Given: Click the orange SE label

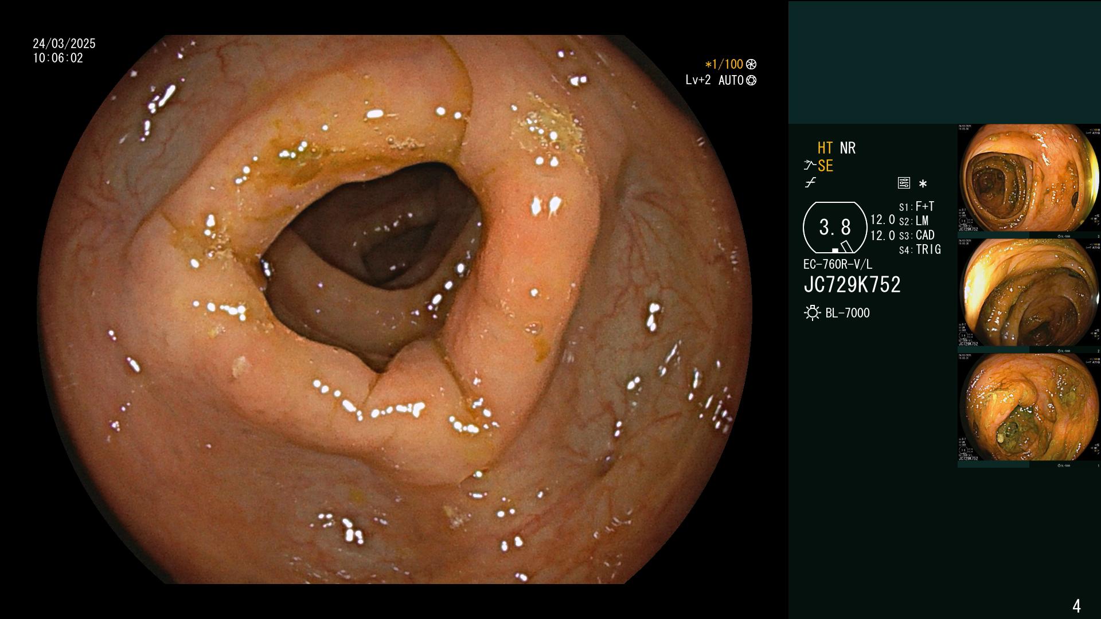Looking at the screenshot, I should (x=825, y=166).
